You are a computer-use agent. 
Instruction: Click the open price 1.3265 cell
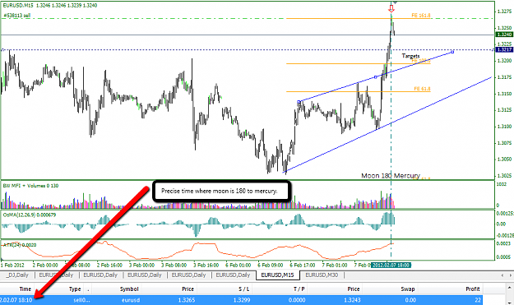click(186, 300)
